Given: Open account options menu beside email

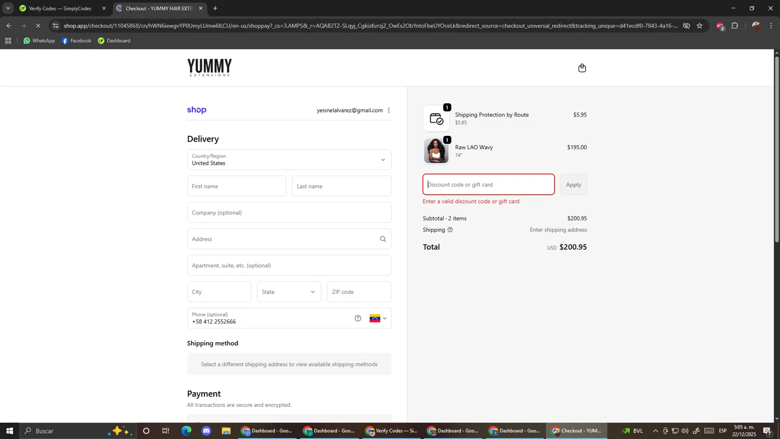Looking at the screenshot, I should point(388,110).
